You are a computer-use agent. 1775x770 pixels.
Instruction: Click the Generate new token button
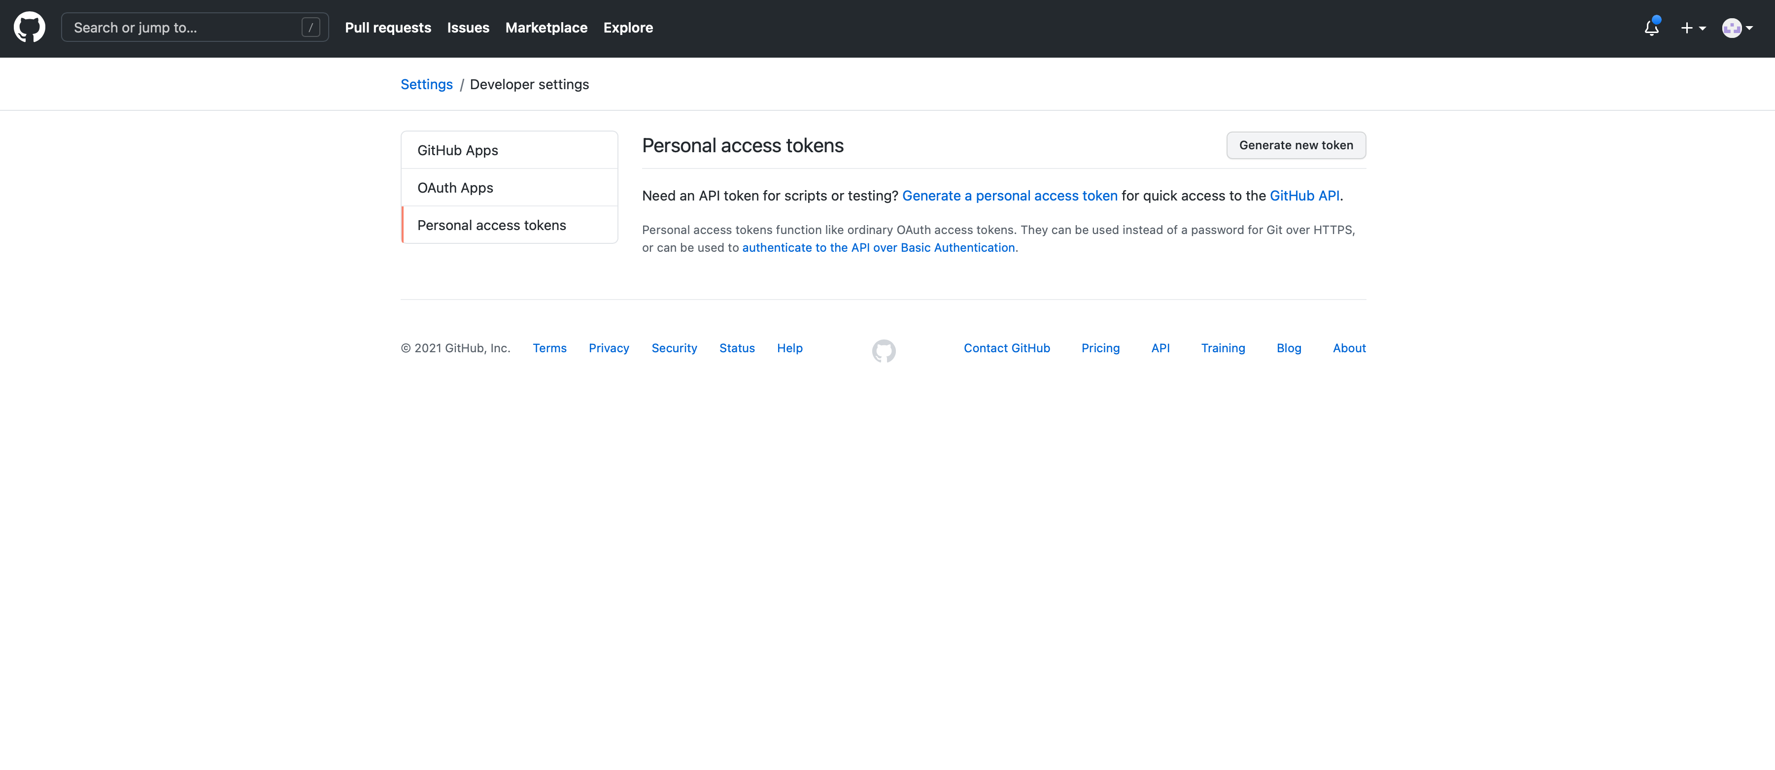click(x=1296, y=145)
